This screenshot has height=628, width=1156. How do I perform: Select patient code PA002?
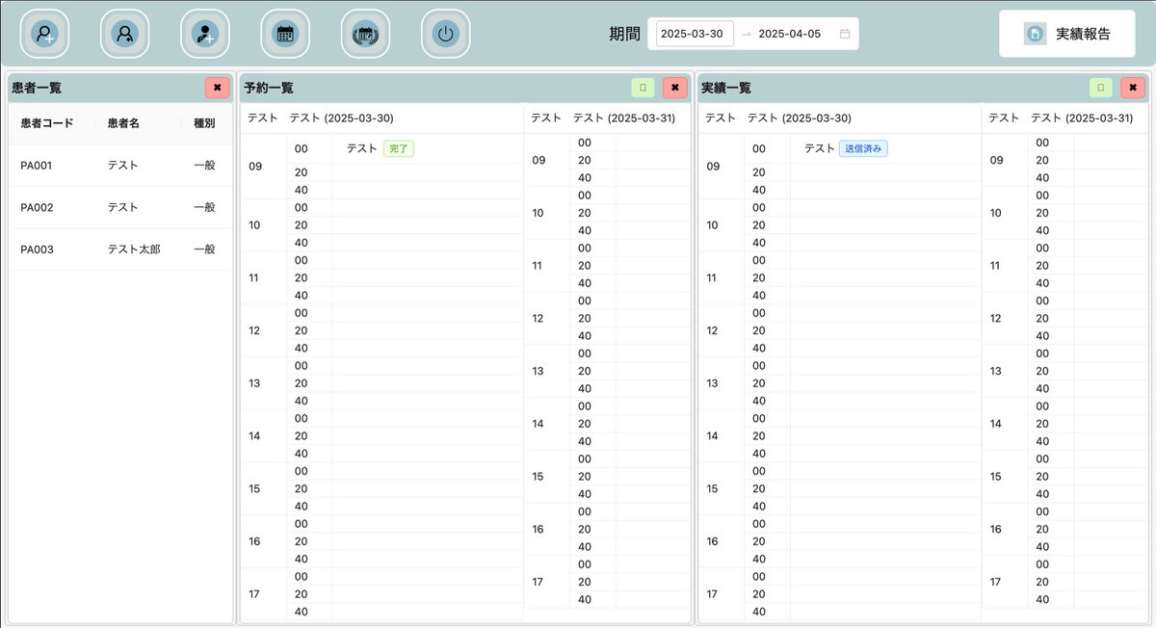tap(37, 207)
